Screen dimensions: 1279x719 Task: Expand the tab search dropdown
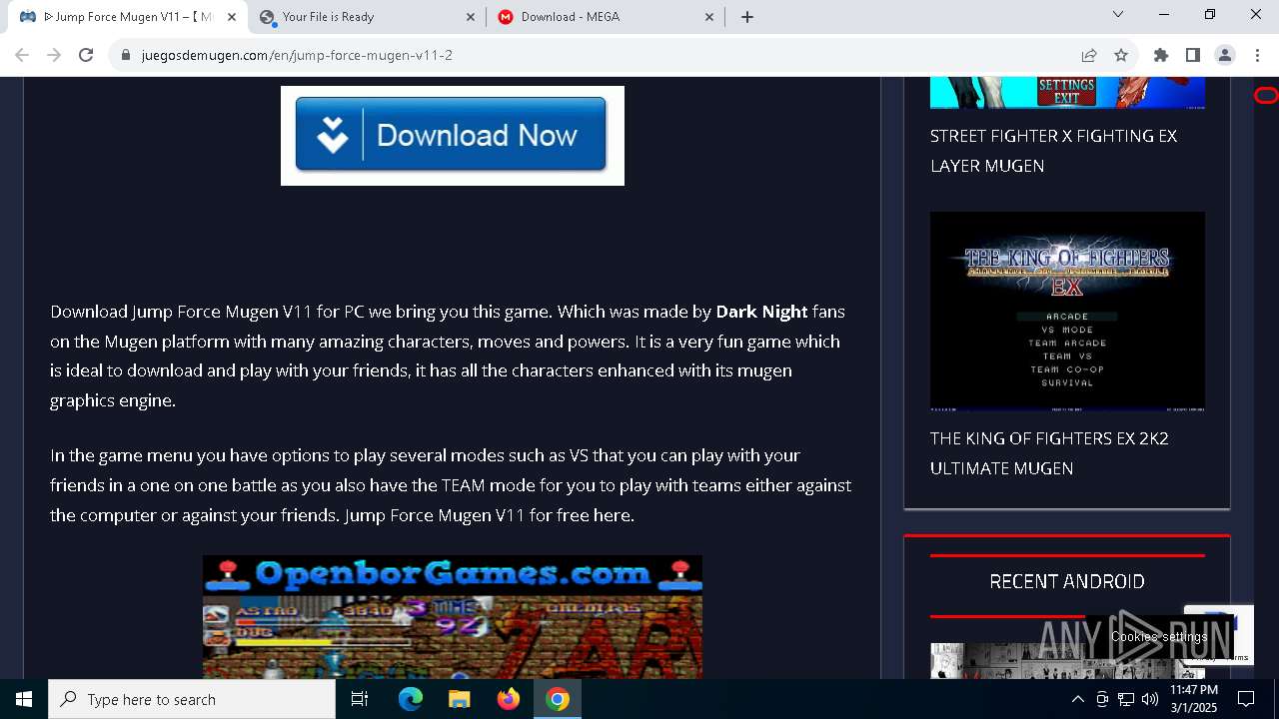tap(1118, 15)
